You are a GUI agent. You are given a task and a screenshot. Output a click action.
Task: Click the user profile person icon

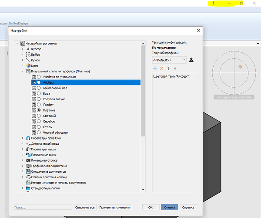tap(191, 60)
